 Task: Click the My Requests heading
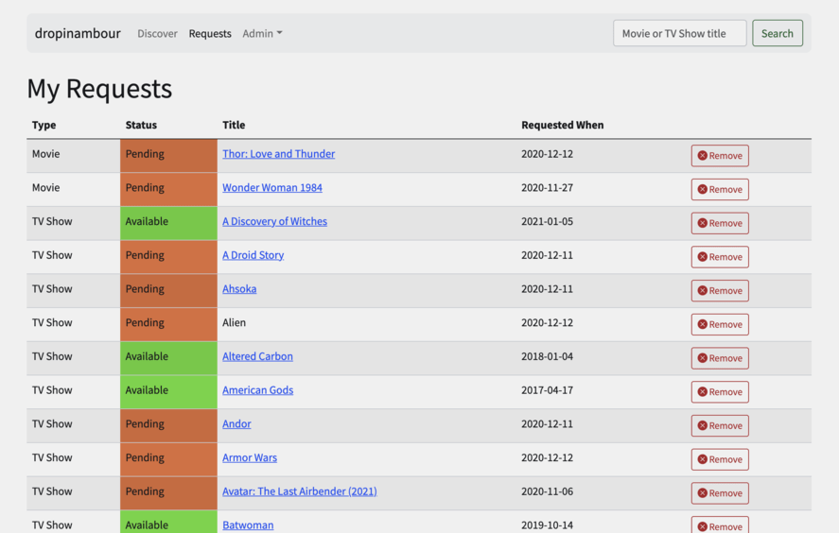pyautogui.click(x=99, y=88)
